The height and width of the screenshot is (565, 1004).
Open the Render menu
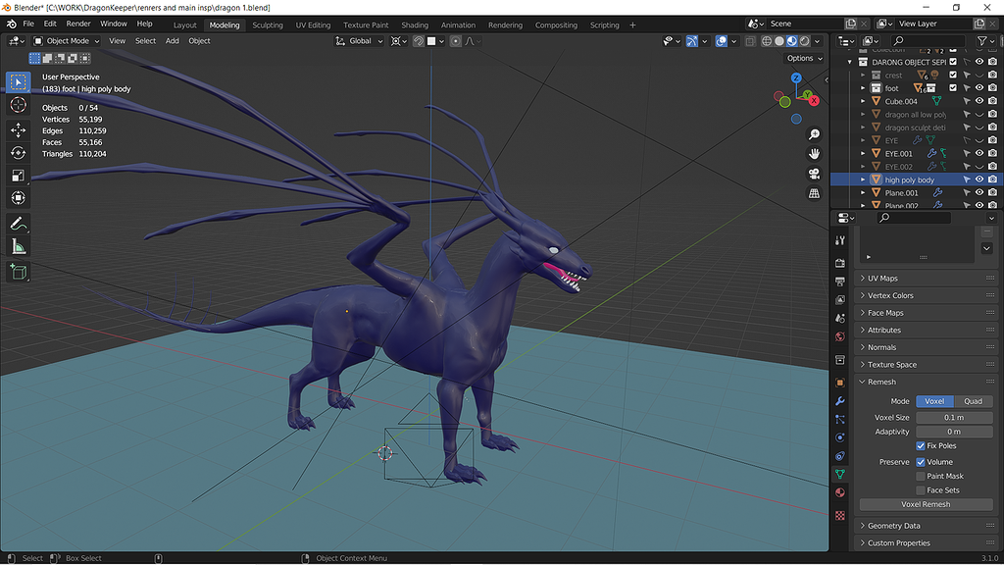click(x=78, y=24)
